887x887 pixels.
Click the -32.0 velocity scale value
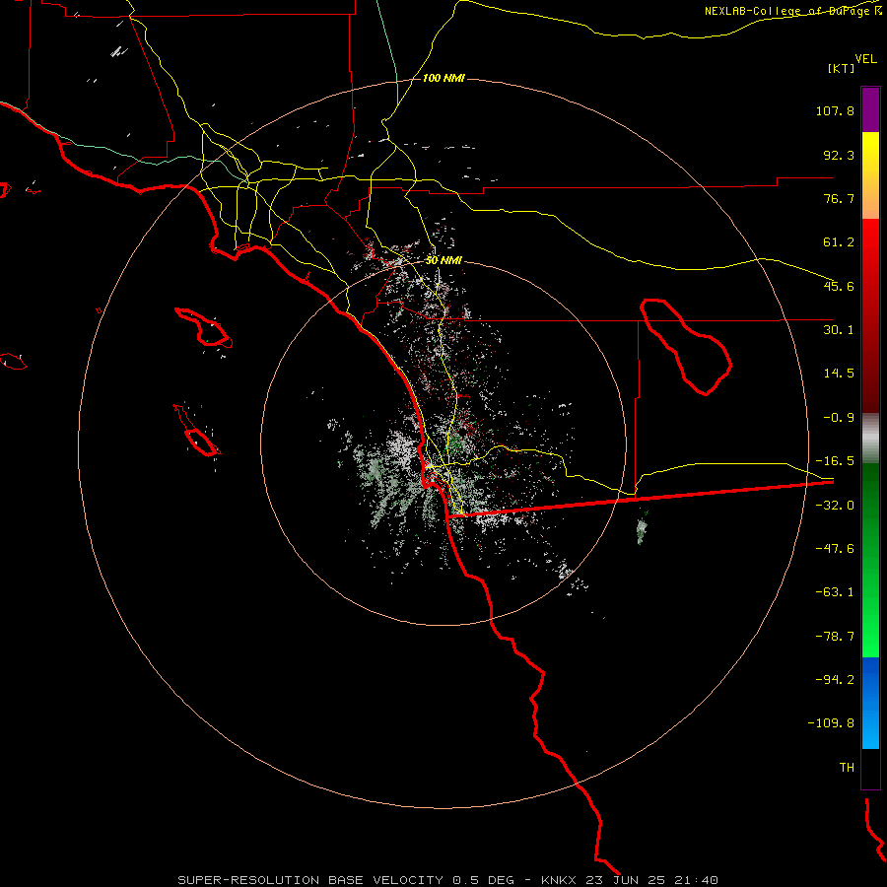[x=835, y=506]
